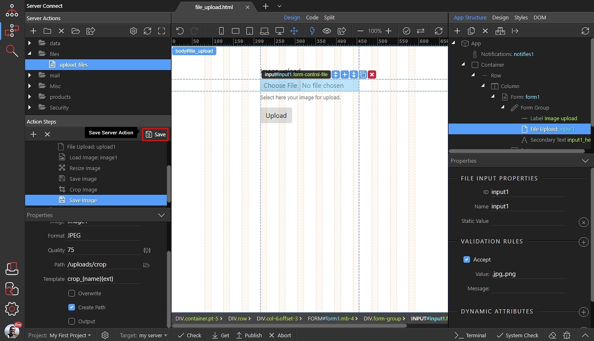This screenshot has width=594, height=341.
Task: Switch to mobile phone viewport
Action: tap(221, 31)
